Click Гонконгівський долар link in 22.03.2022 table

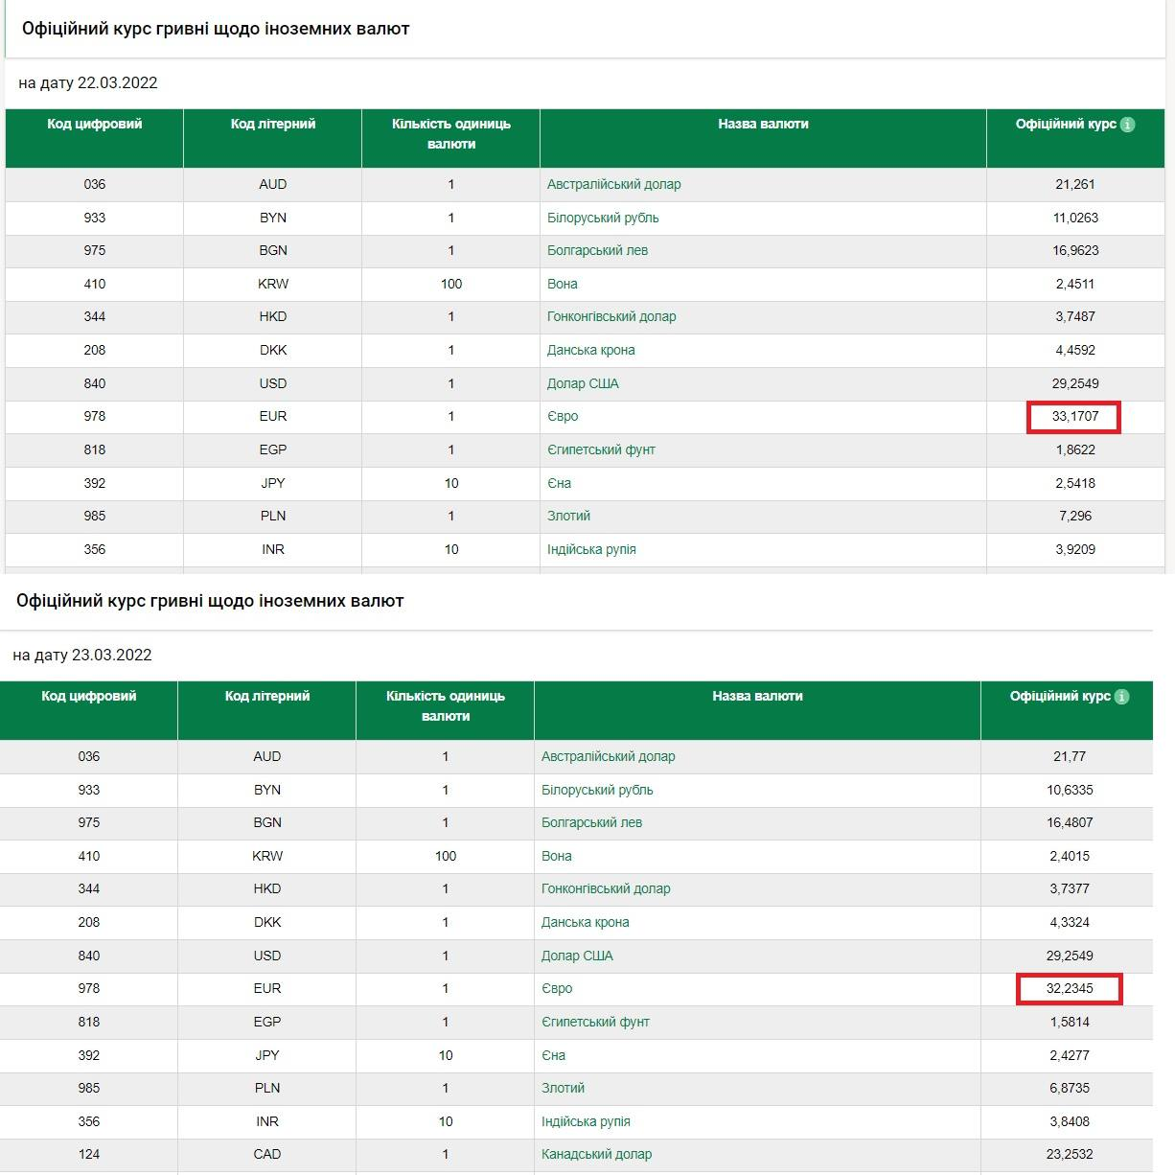(611, 316)
